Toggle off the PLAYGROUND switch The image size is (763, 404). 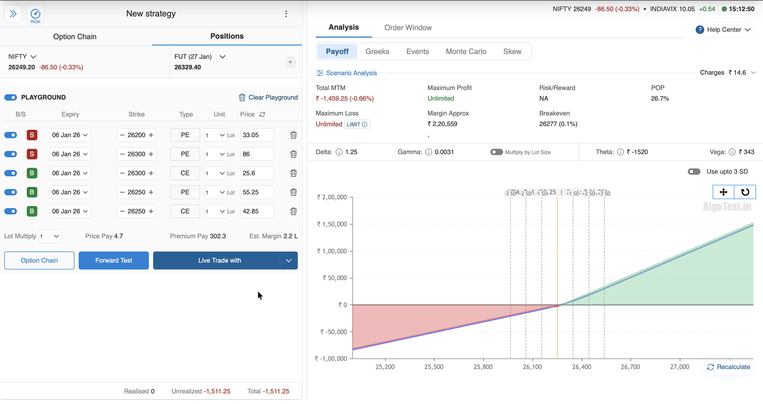click(11, 97)
